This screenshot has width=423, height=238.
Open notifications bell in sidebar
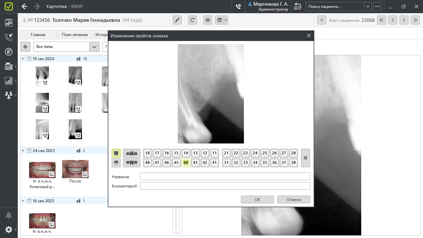pos(9,215)
